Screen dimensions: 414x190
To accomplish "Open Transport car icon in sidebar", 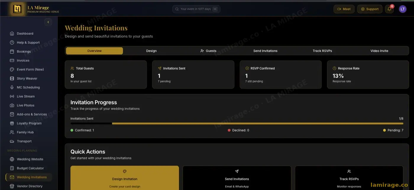I will [x=12, y=141].
